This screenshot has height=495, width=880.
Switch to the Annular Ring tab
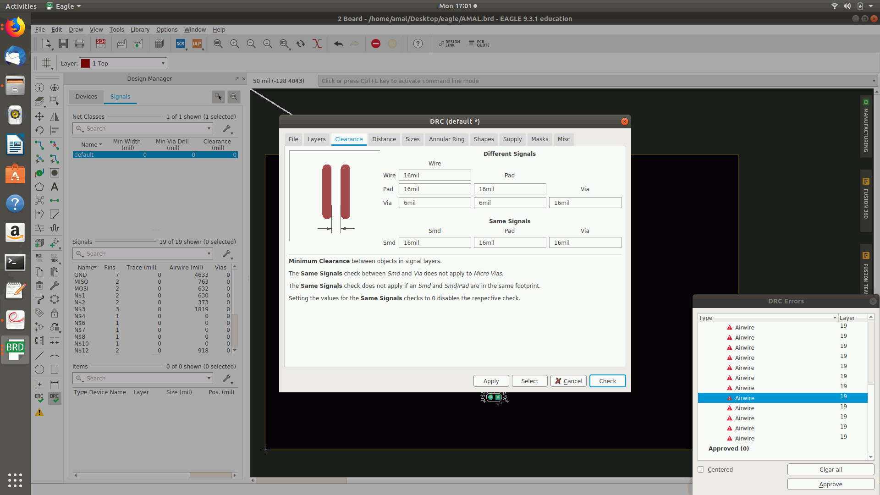(446, 139)
